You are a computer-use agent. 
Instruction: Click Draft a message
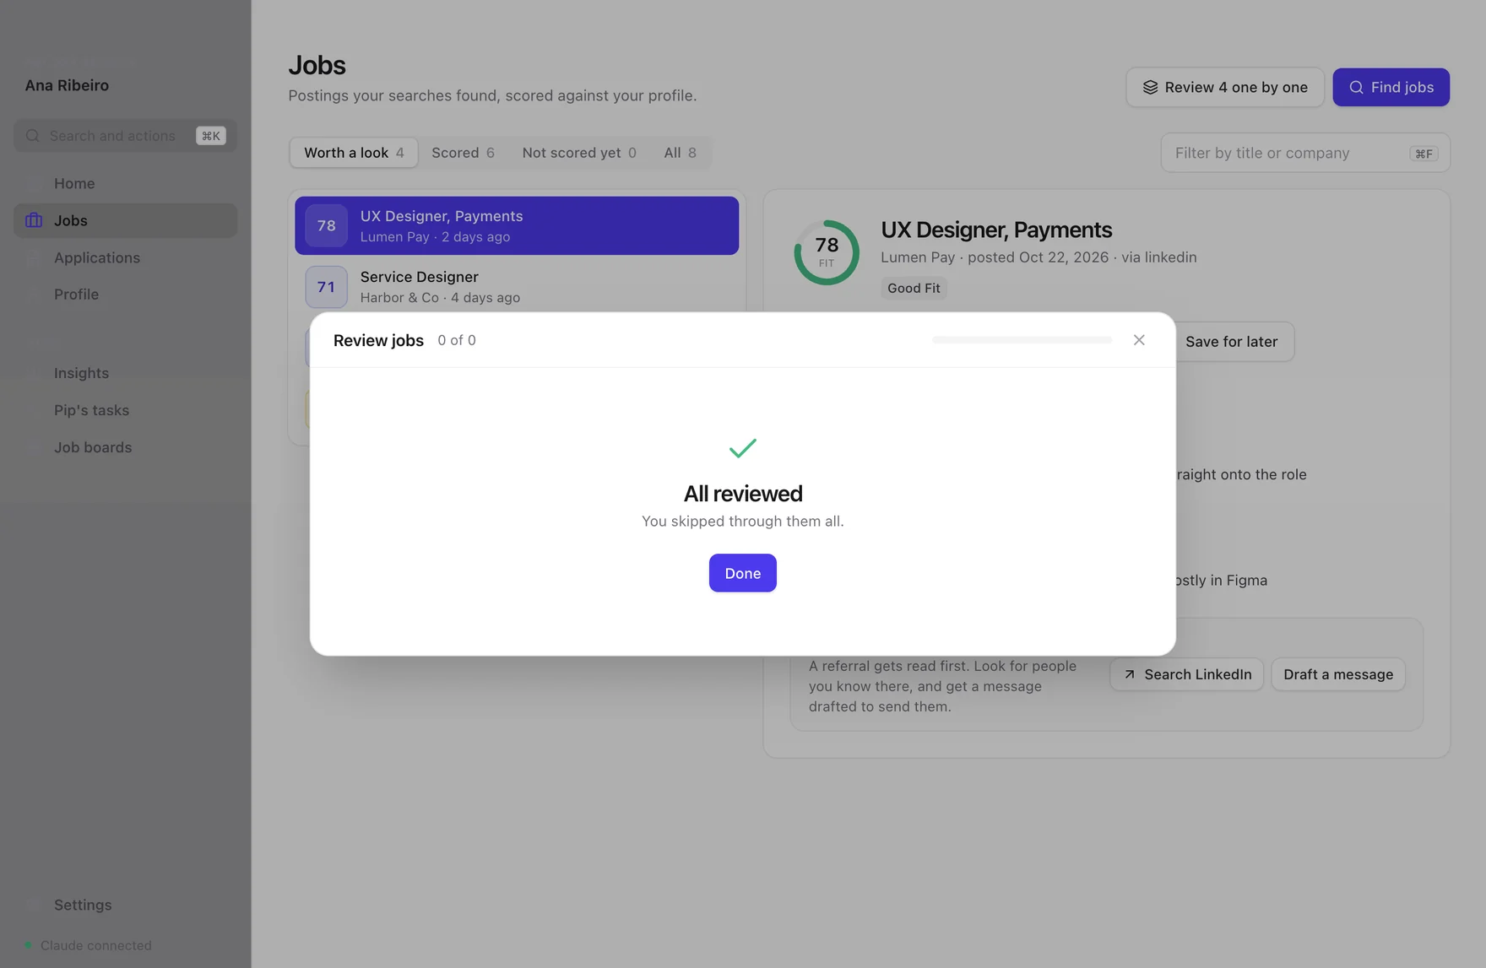1338,674
